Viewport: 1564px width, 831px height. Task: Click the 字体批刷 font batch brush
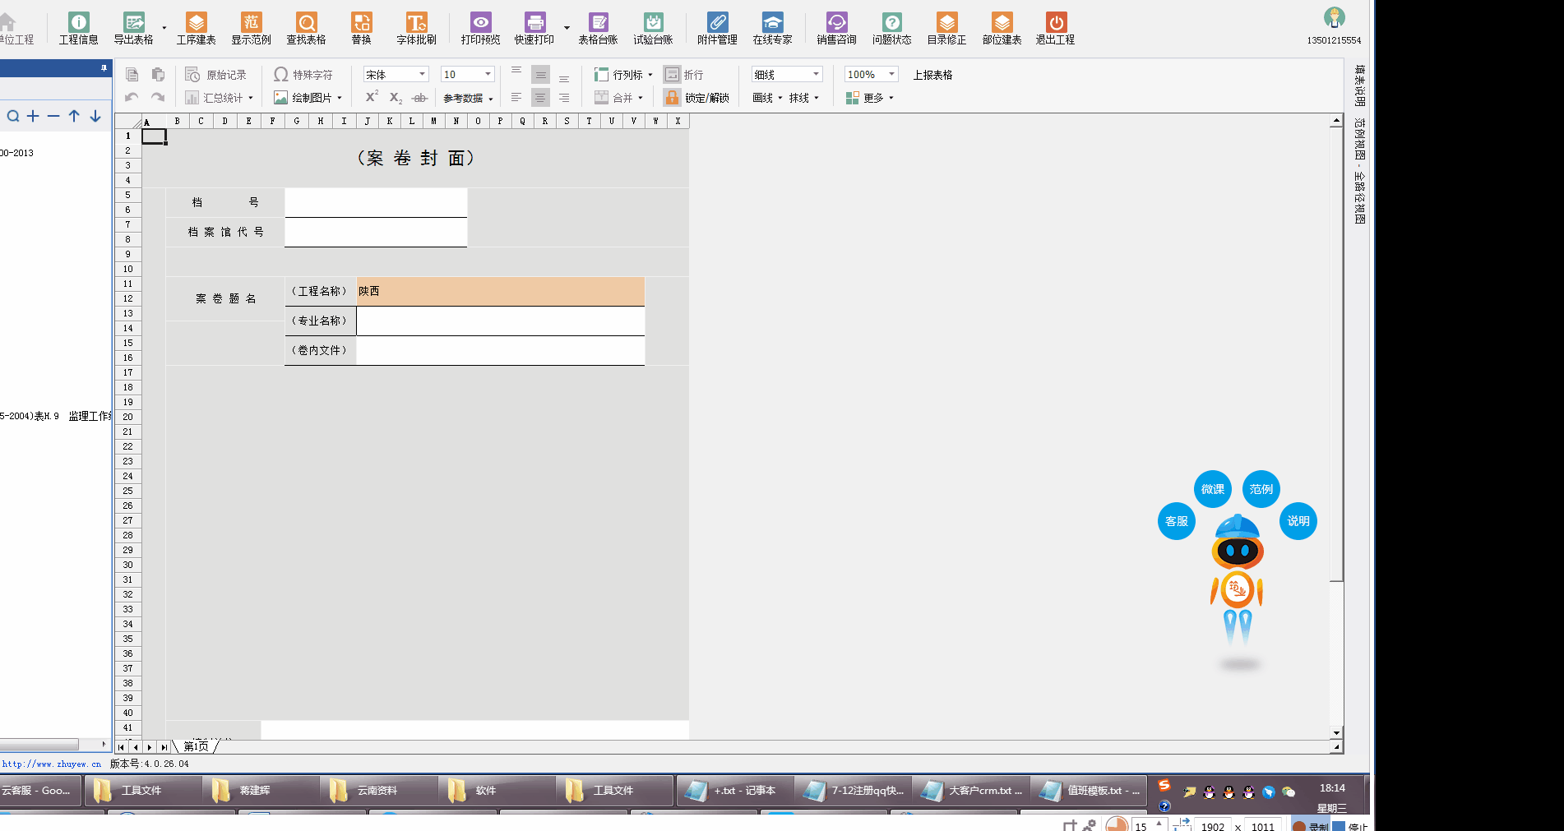click(x=416, y=28)
